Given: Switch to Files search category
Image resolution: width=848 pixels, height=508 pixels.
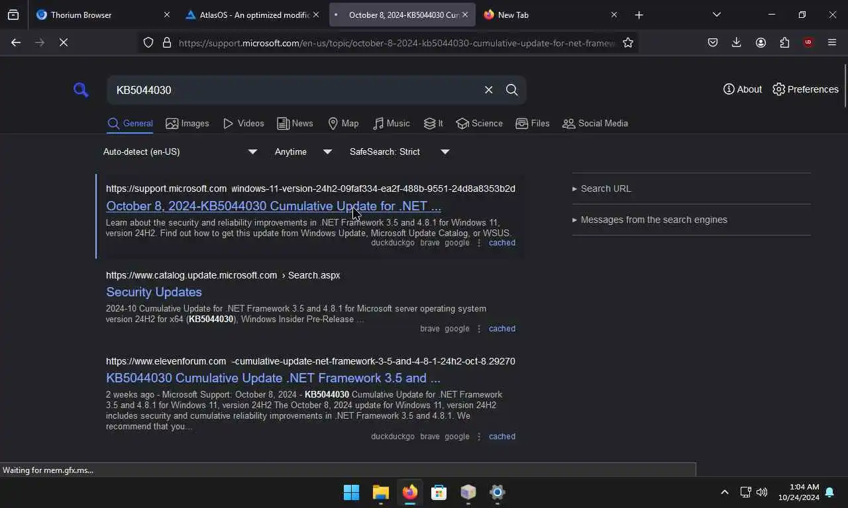Looking at the screenshot, I should pos(533,123).
